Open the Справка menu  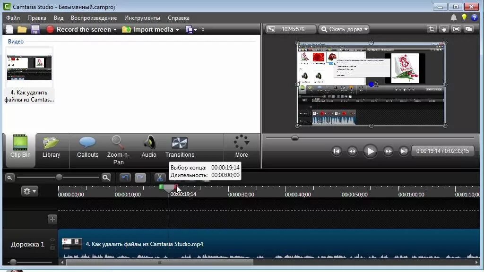click(x=178, y=18)
